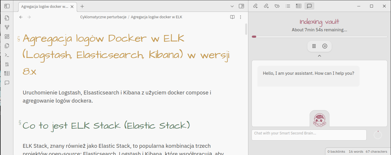Fold the Agregacja logów Docker heading marker

[19, 39]
